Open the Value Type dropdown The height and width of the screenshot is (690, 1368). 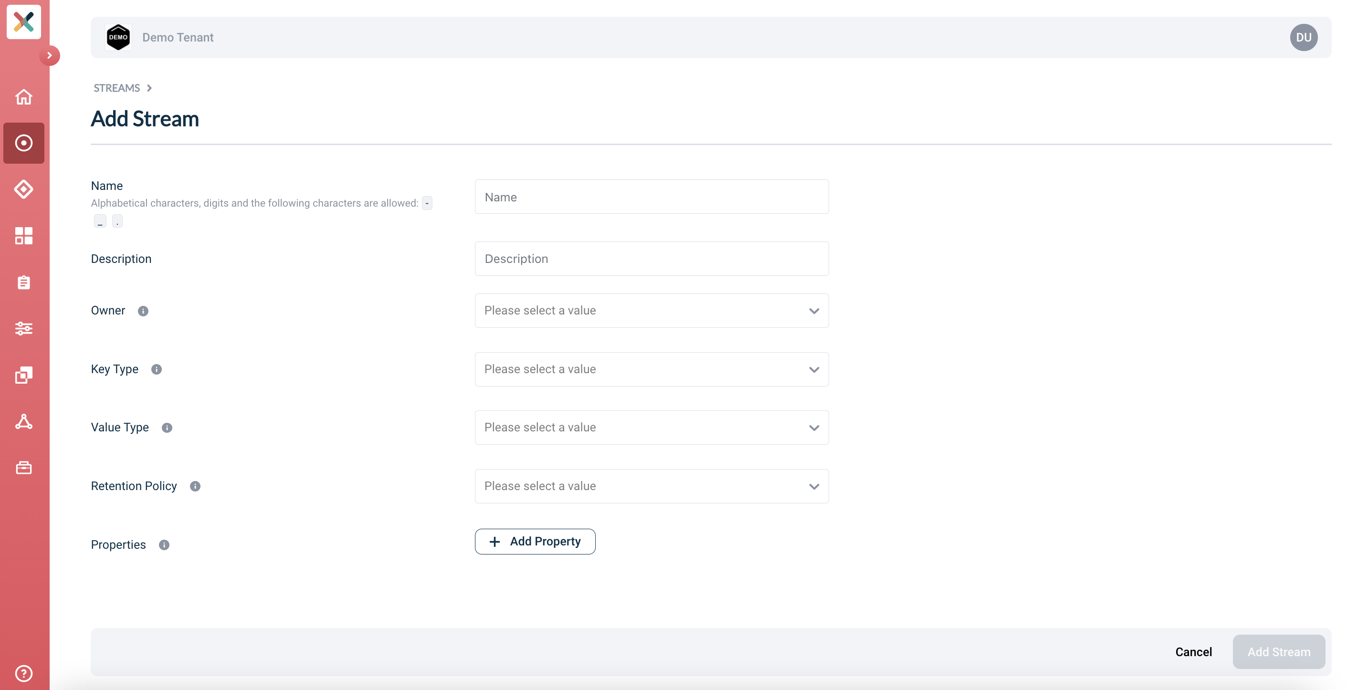pyautogui.click(x=652, y=428)
